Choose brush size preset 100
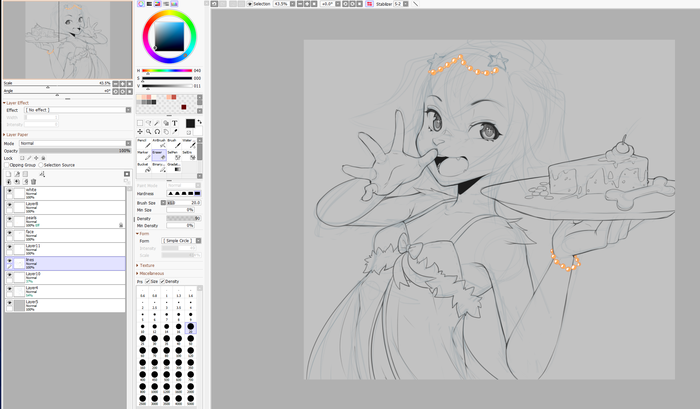 (x=179, y=352)
